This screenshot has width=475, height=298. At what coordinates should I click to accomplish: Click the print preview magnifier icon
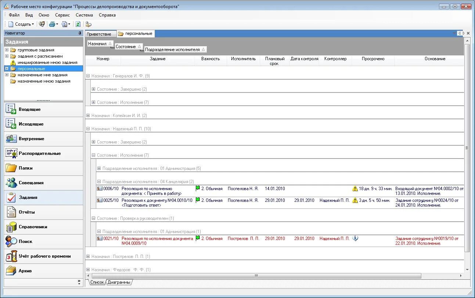click(64, 24)
